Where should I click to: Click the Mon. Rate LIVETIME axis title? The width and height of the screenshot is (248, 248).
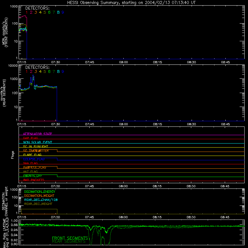(x=6, y=233)
